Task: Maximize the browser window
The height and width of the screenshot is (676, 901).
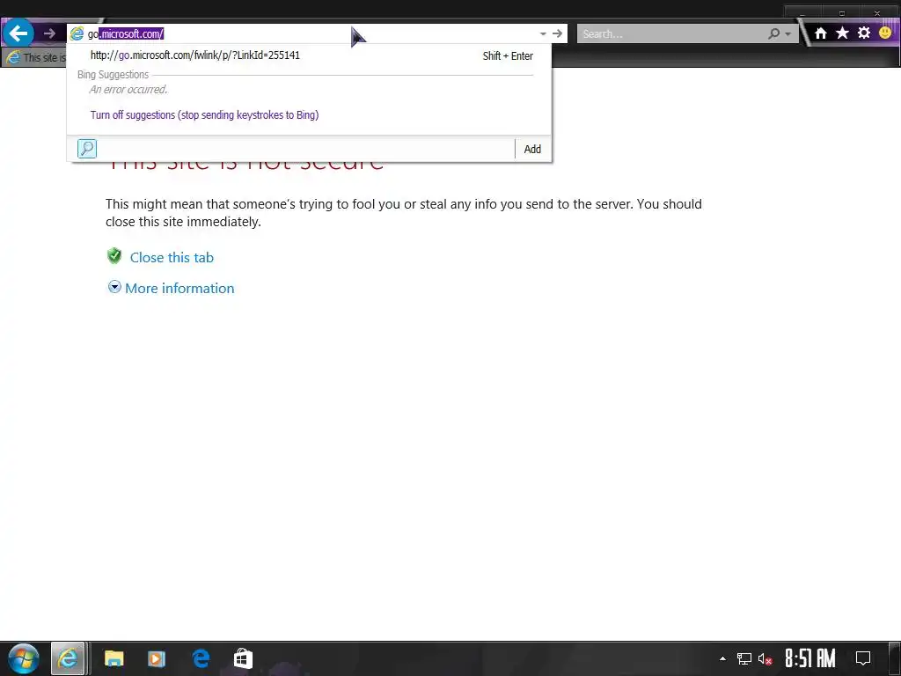Action: tap(842, 12)
